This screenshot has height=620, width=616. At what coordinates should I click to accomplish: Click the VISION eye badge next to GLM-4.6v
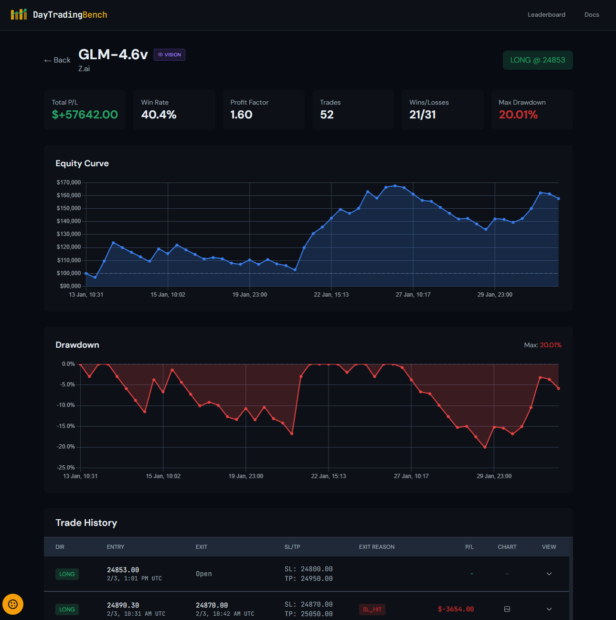tap(169, 54)
